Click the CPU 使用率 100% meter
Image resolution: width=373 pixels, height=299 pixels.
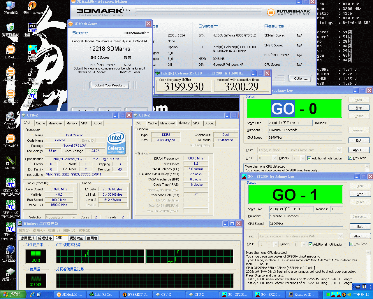(x=36, y=256)
